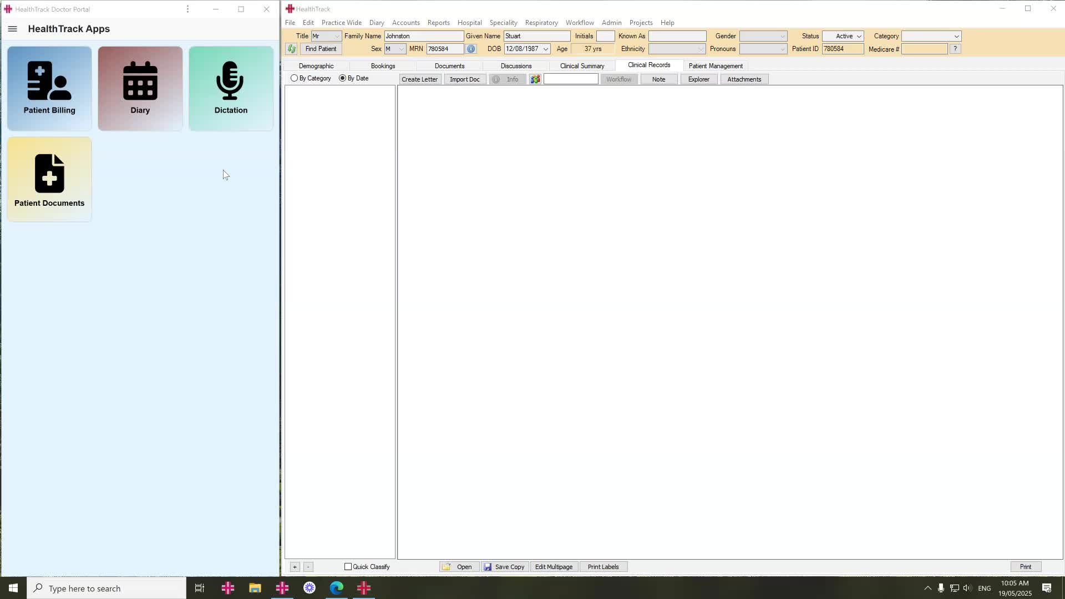Click the Medicare # input field
The image size is (1065, 599).
(x=925, y=49)
